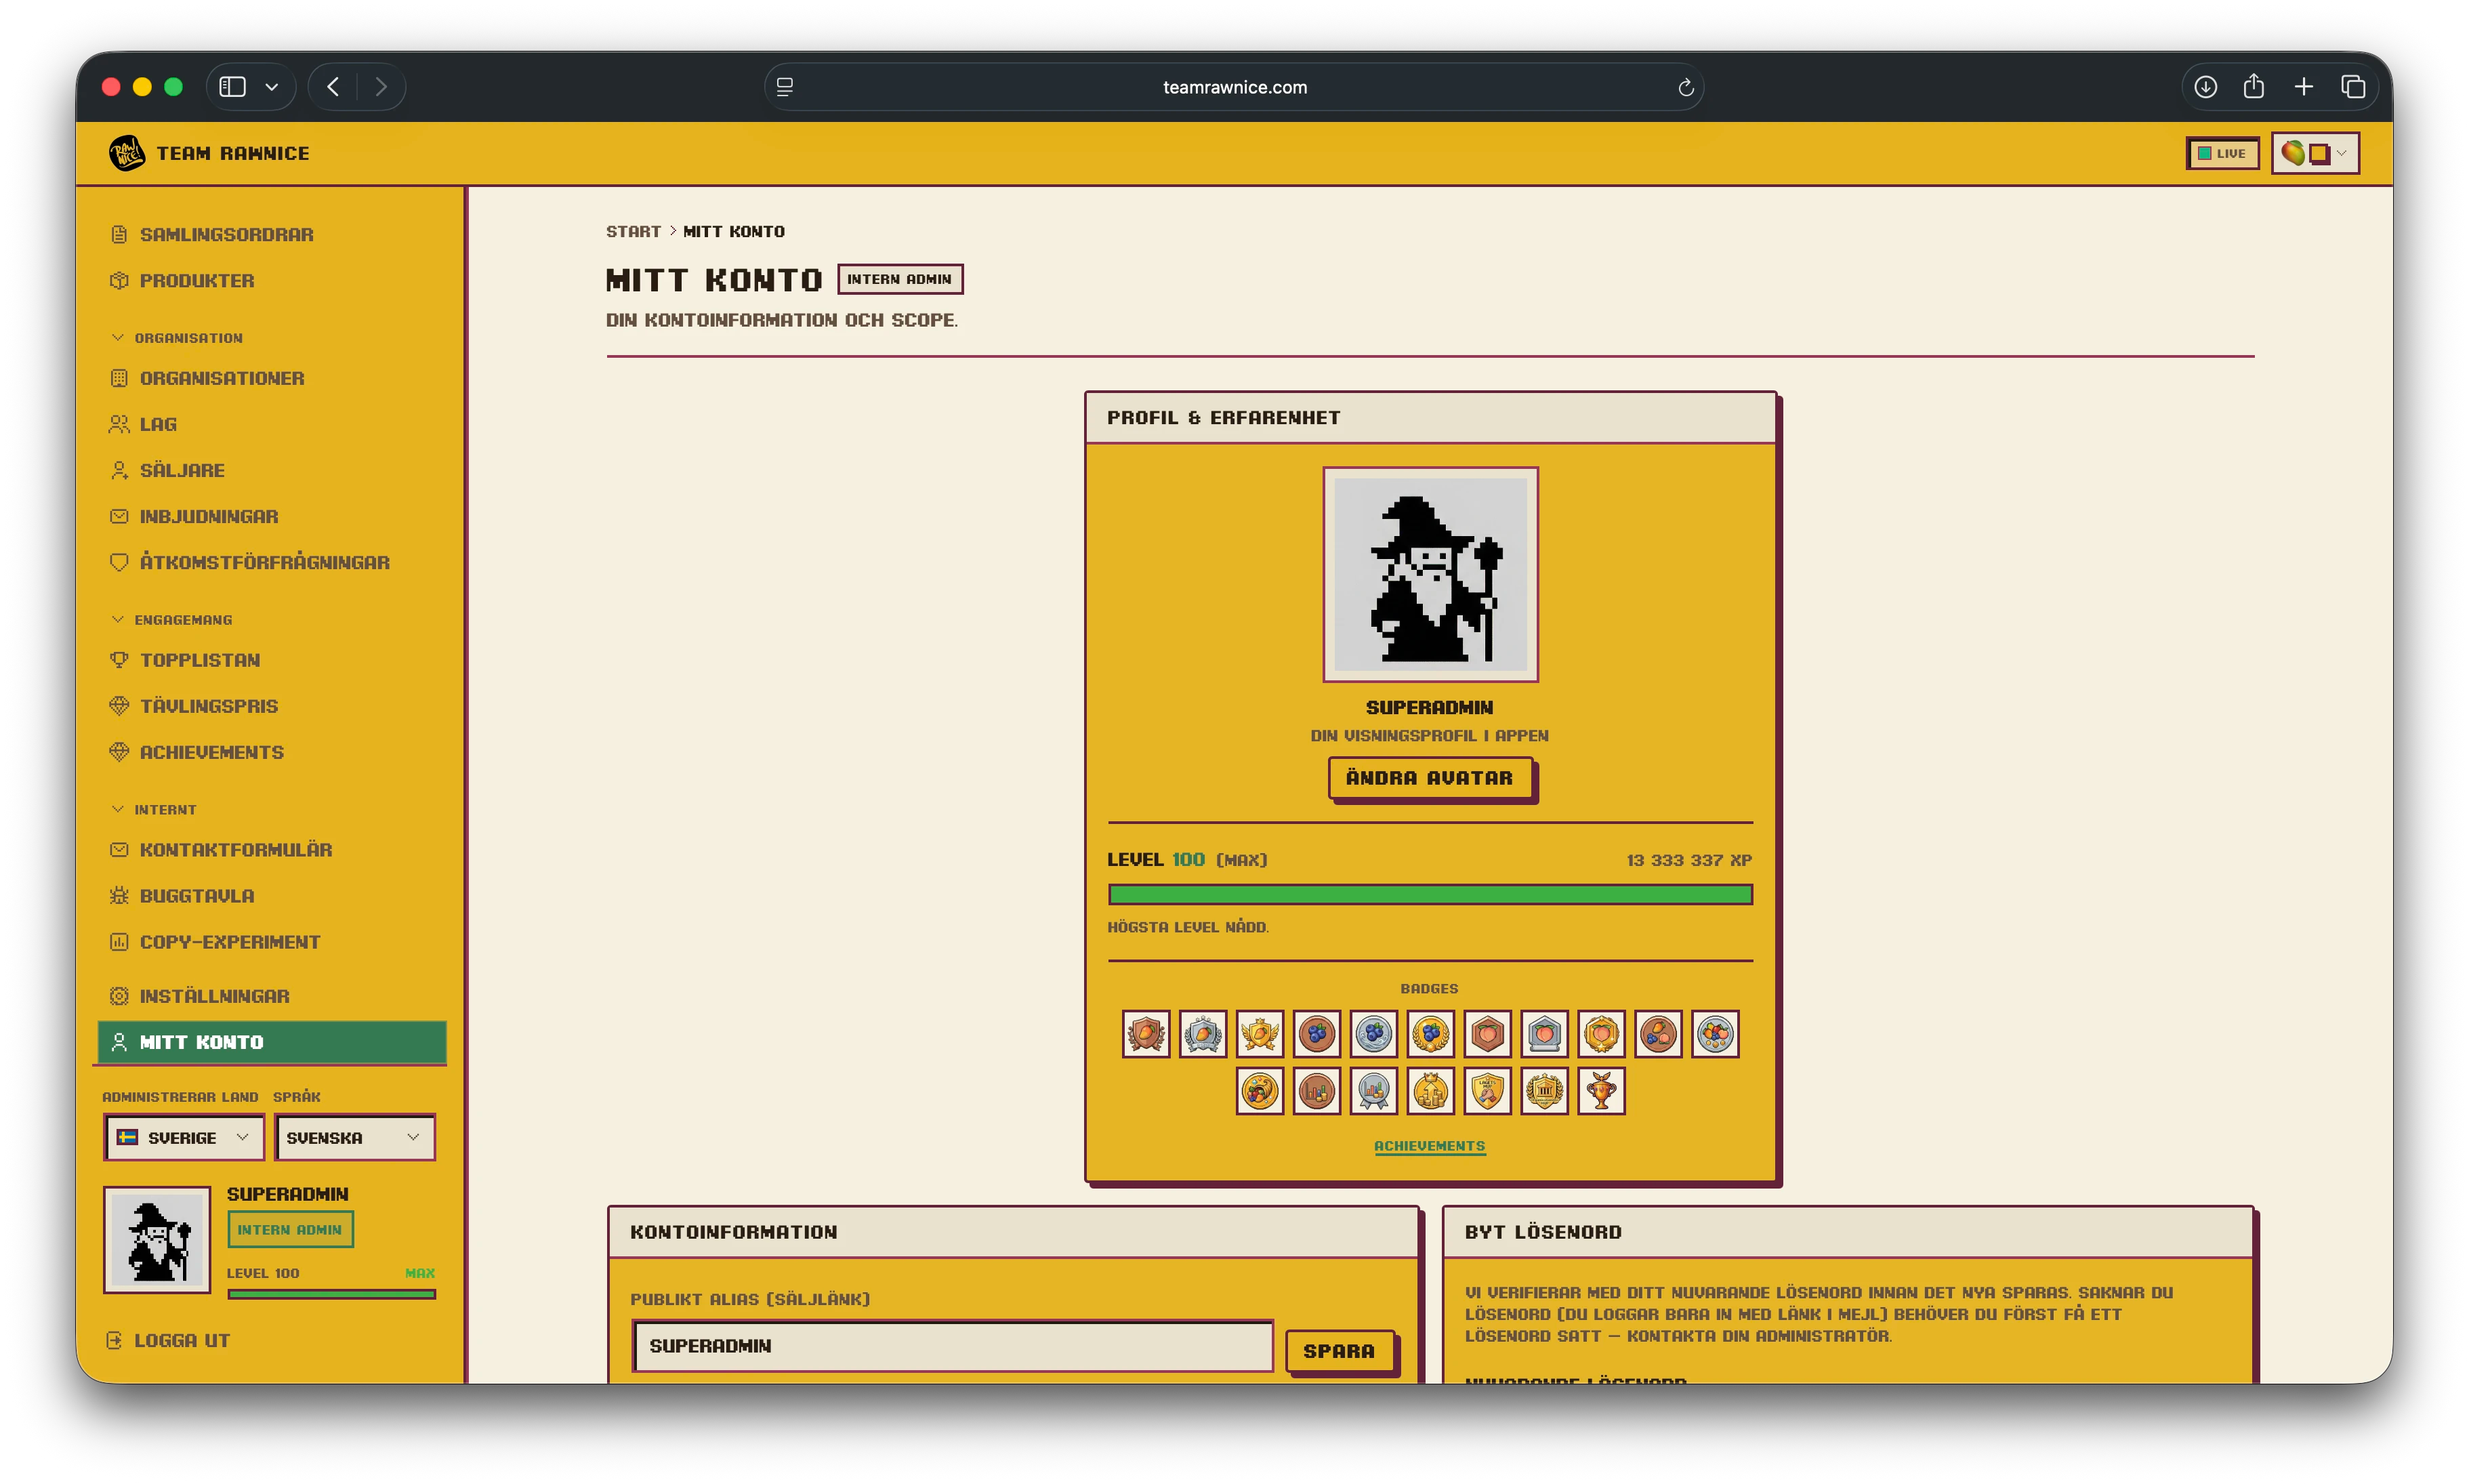Image resolution: width=2469 pixels, height=1484 pixels.
Task: Click the Team Rawnice logo icon
Action: pyautogui.click(x=127, y=153)
